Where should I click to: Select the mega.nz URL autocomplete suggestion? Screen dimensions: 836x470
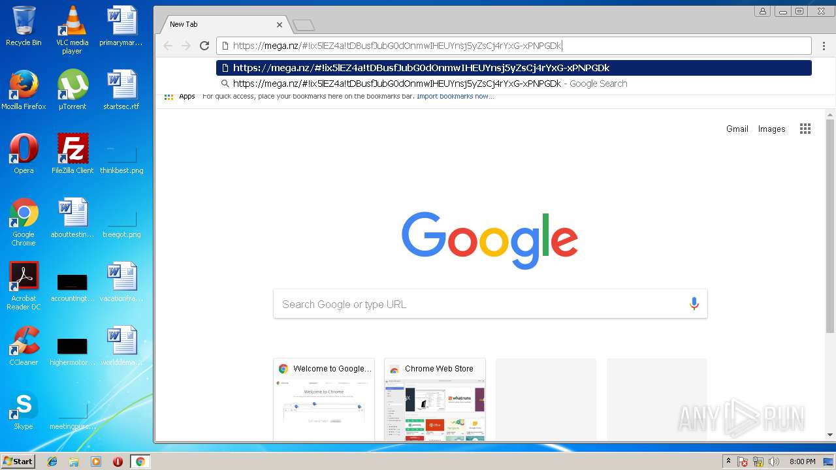[514, 68]
